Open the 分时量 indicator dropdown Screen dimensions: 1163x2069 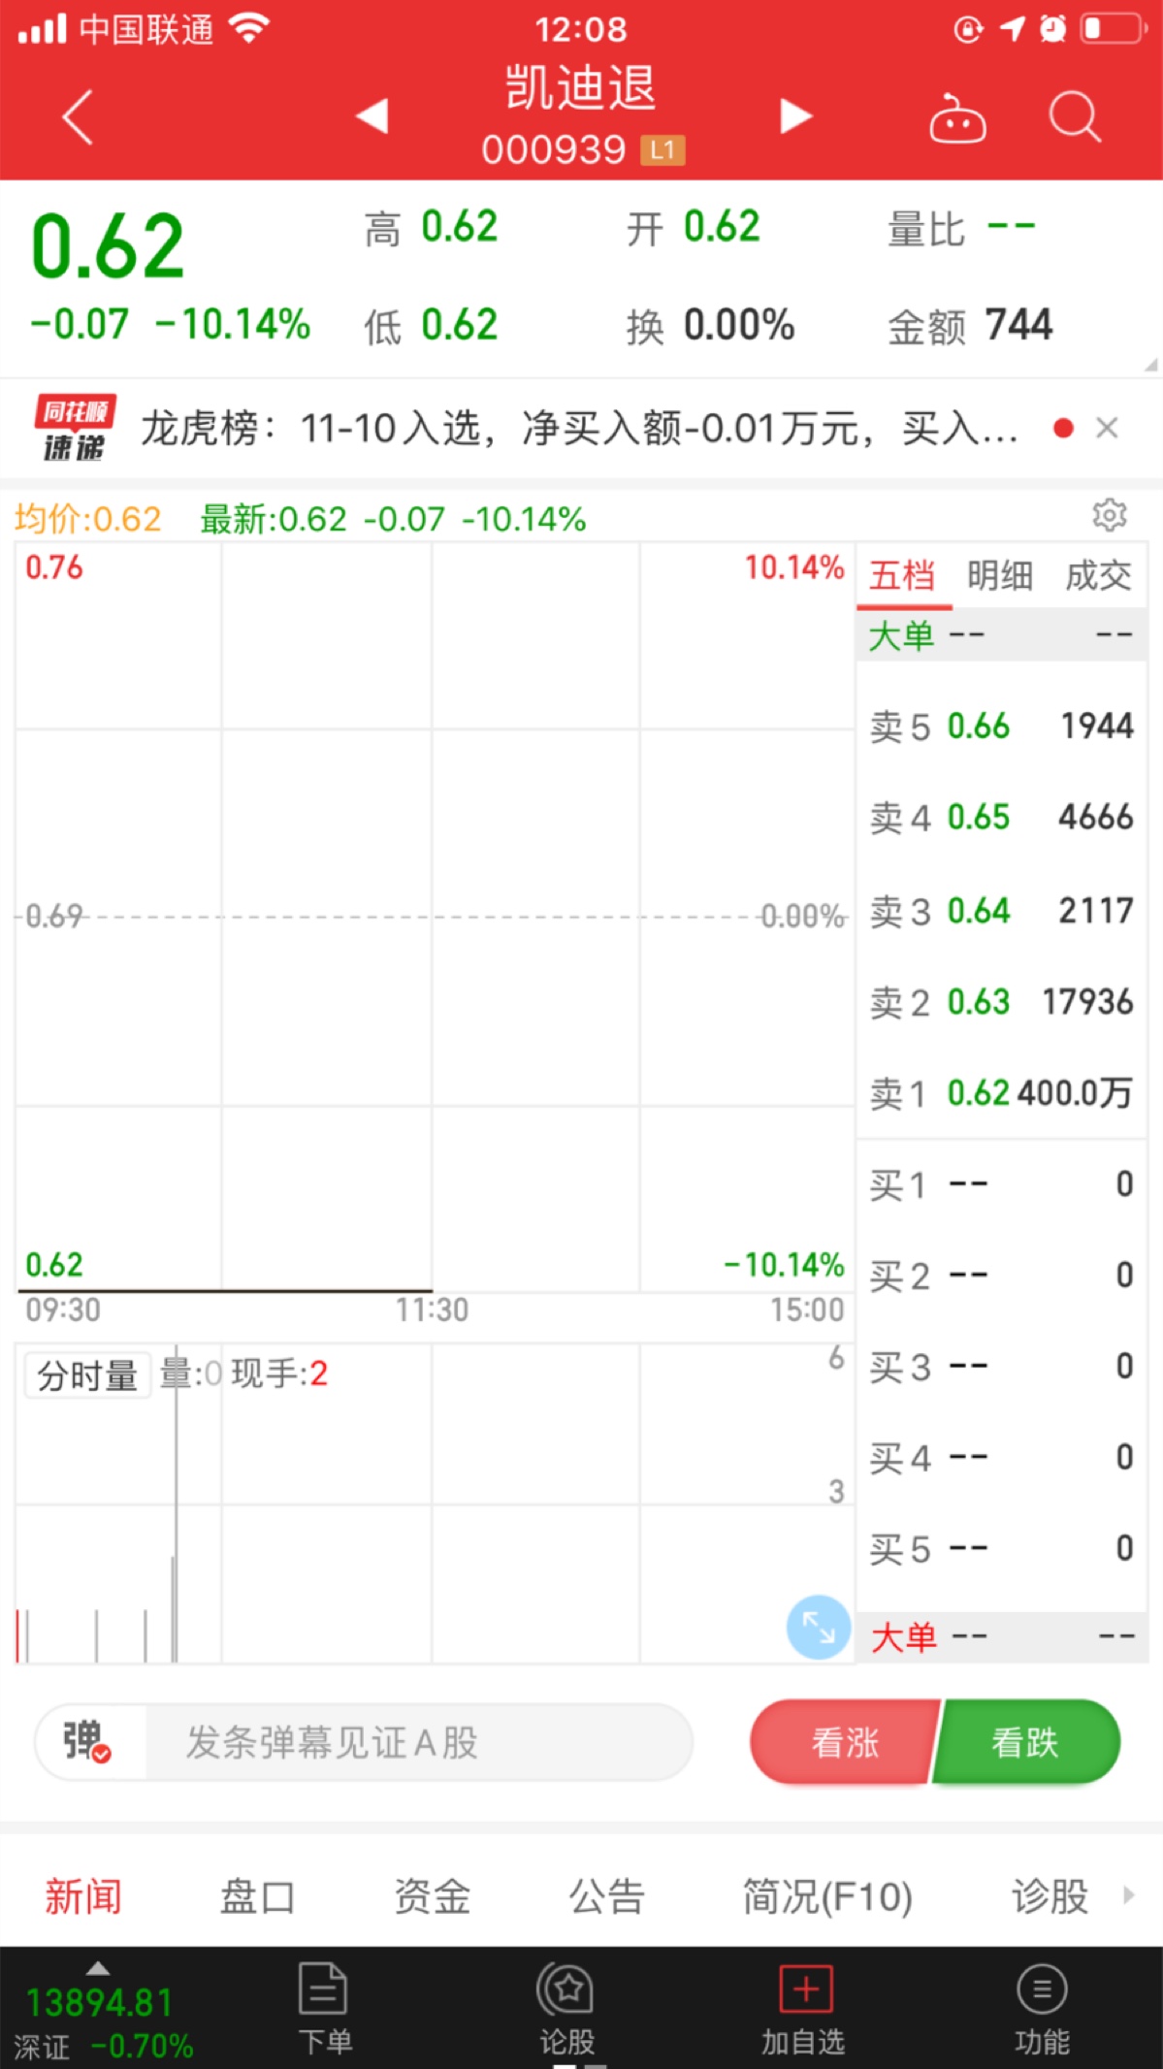[87, 1375]
